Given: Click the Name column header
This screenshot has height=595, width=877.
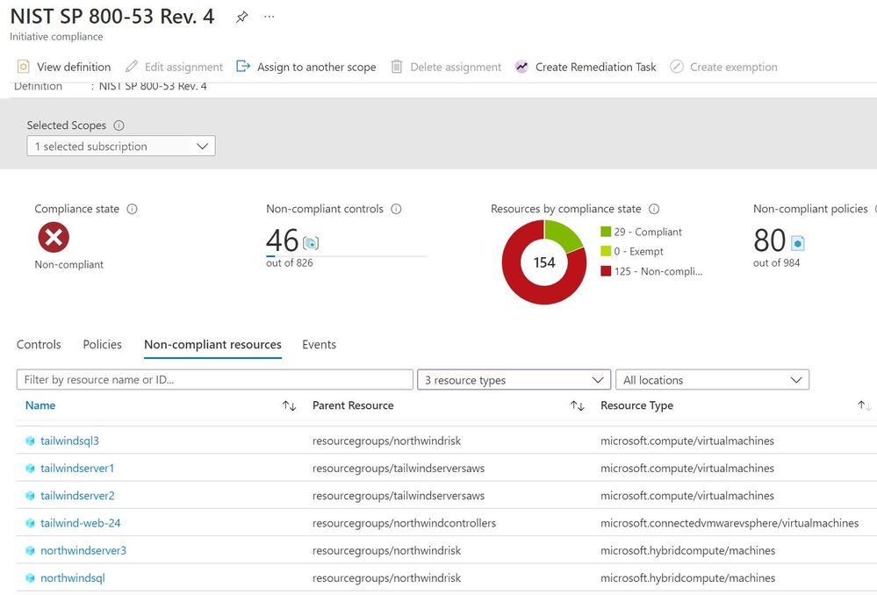Looking at the screenshot, I should tap(40, 405).
